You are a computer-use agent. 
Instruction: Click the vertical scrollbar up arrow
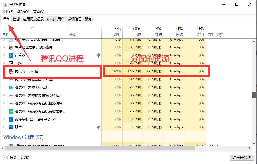tap(254, 41)
